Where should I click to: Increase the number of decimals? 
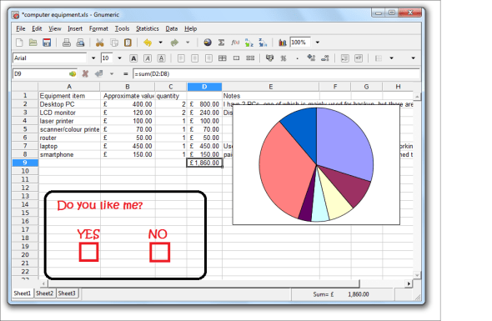coord(311,58)
